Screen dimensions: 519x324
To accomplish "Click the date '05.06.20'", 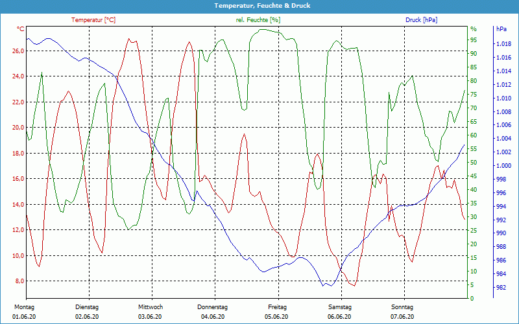I will [276, 317].
